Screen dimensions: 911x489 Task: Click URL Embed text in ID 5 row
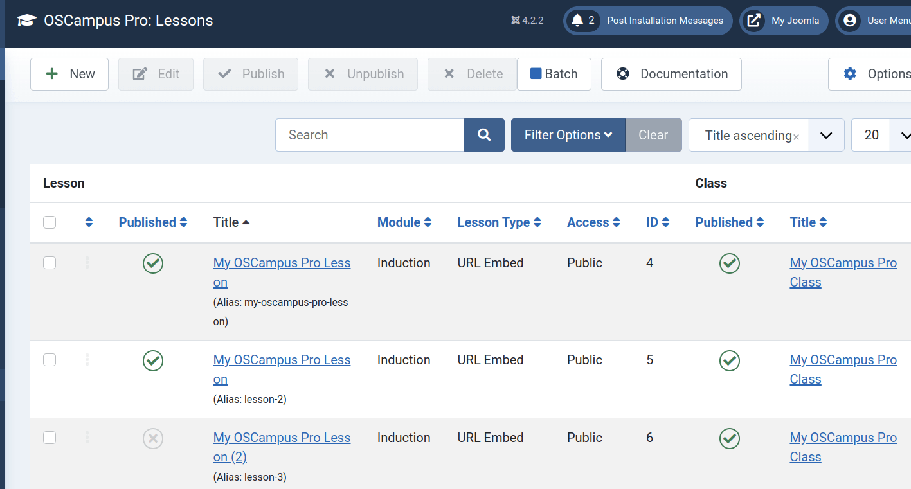(491, 360)
